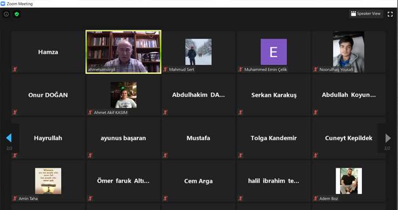Click the Zoom Meeting title bar icon

tap(3, 4)
